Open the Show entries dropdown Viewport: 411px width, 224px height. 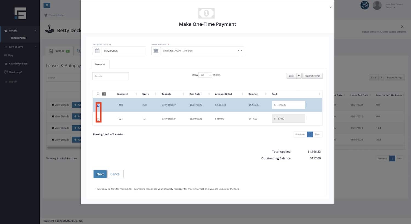click(x=205, y=75)
